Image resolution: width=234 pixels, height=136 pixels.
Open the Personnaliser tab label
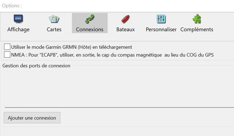pos(161,29)
